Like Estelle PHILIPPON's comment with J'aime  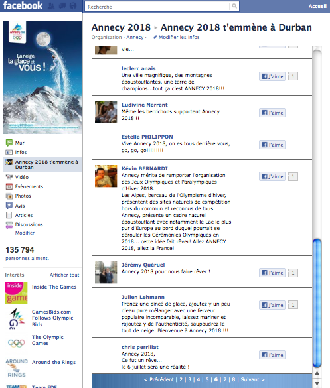point(272,145)
